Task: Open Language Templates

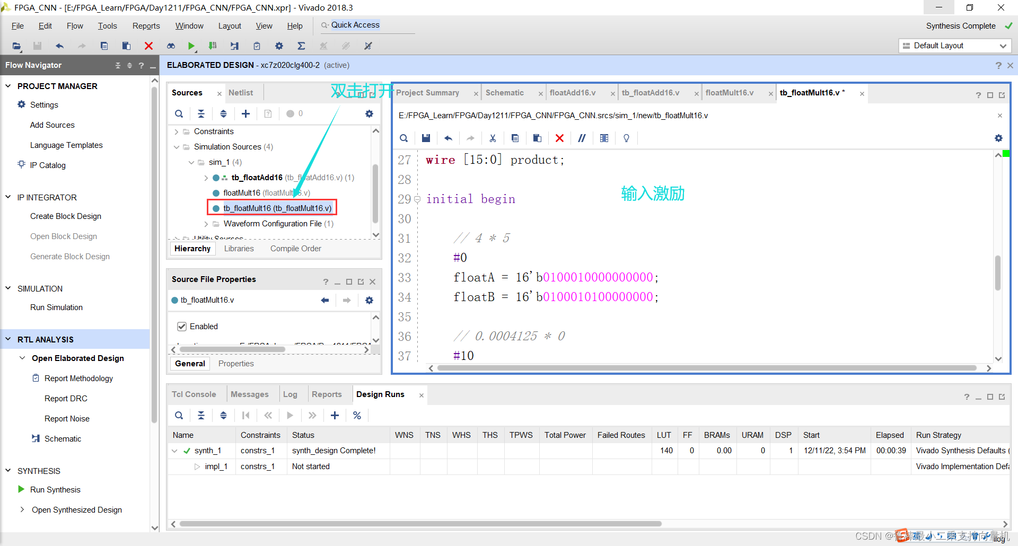Action: tap(66, 145)
